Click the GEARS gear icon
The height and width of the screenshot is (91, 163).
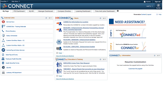pos(3,67)
